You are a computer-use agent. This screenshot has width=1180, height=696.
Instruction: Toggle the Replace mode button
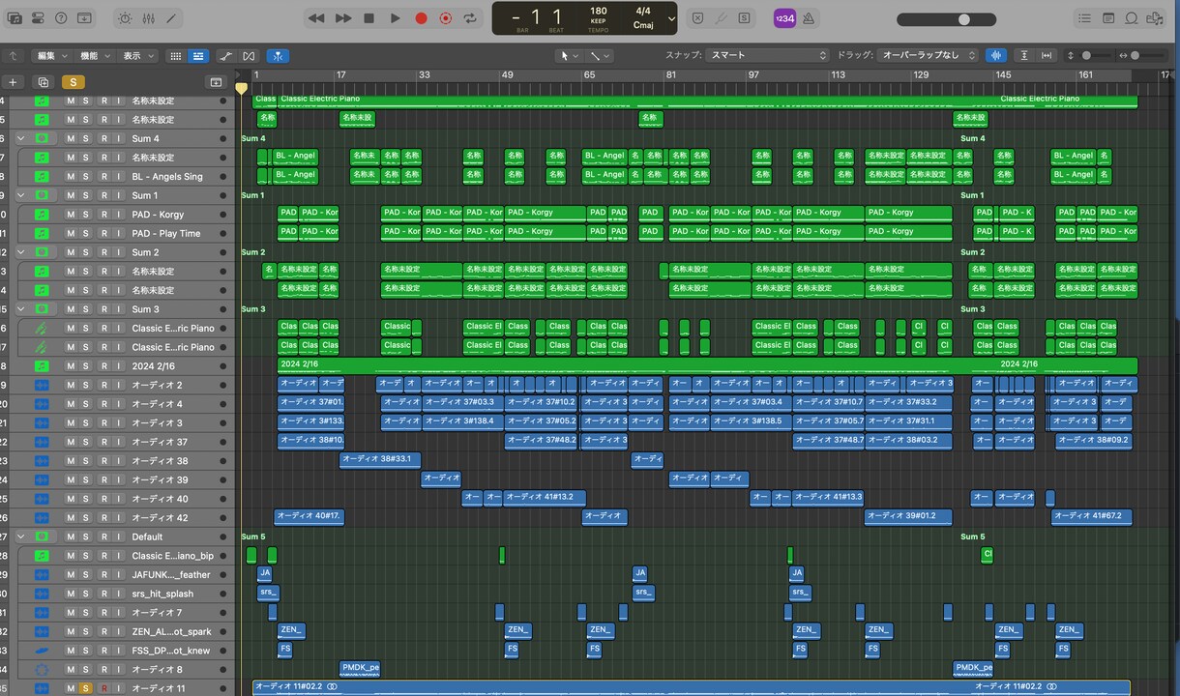point(697,18)
